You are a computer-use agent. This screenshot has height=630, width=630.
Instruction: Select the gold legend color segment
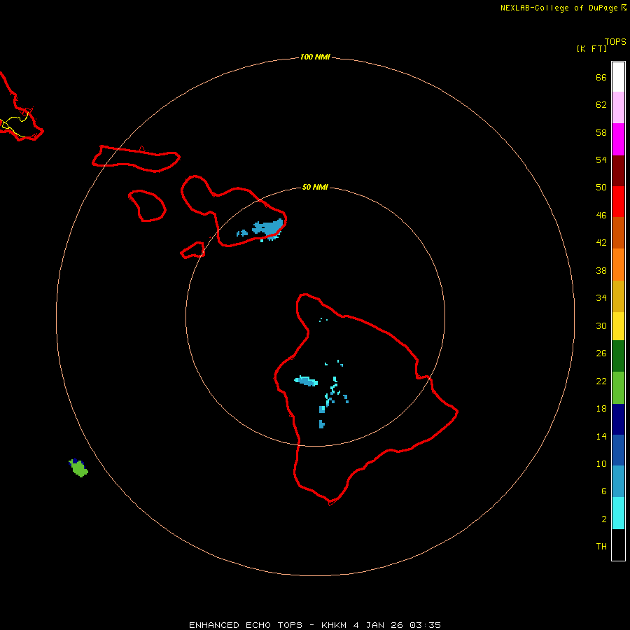click(618, 296)
